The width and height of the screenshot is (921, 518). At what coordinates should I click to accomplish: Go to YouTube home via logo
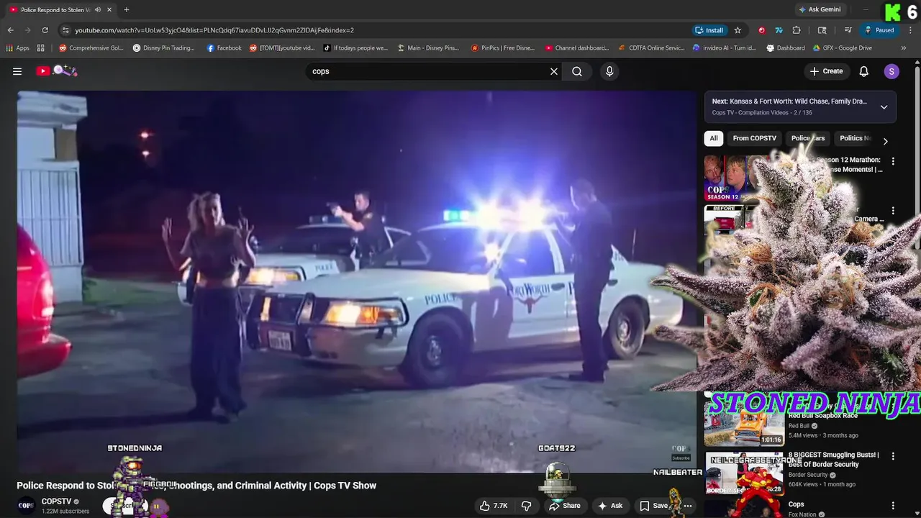click(57, 71)
